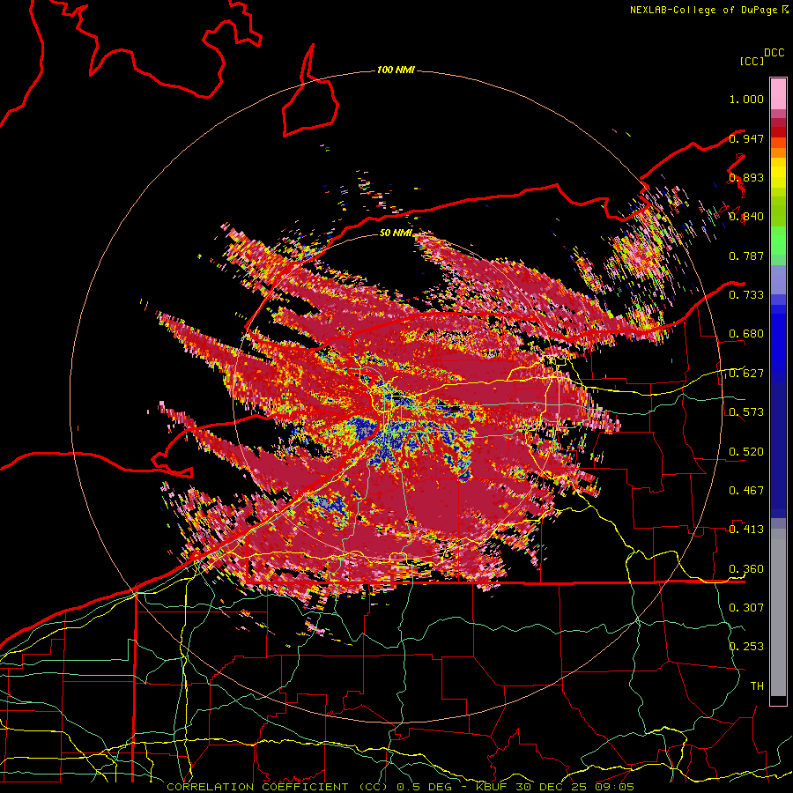Viewport: 793px width, 793px height.
Task: Click the 50 NMI range ring label
Action: pyautogui.click(x=396, y=233)
